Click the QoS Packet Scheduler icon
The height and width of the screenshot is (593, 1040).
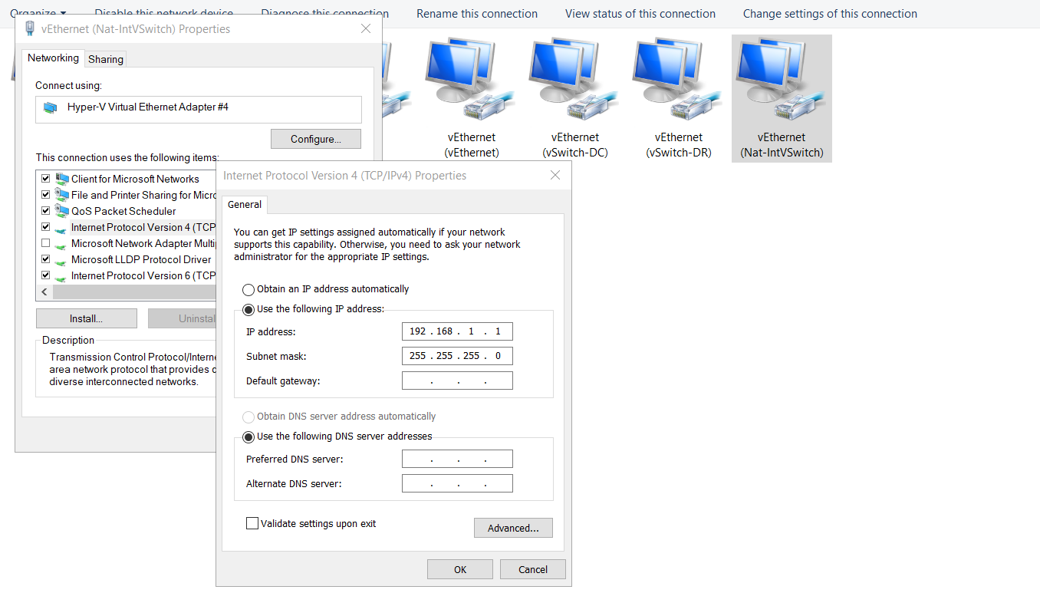coord(62,211)
